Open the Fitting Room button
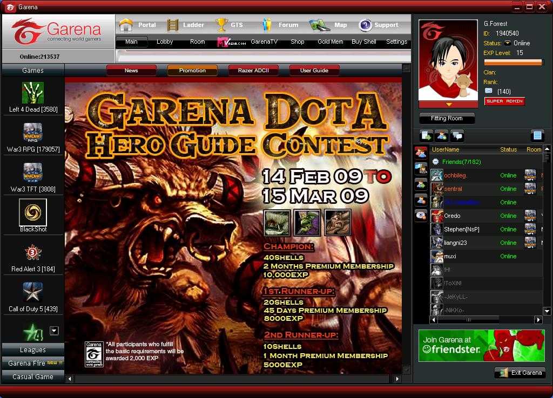Viewport: 553px width, 398px height. click(x=447, y=118)
